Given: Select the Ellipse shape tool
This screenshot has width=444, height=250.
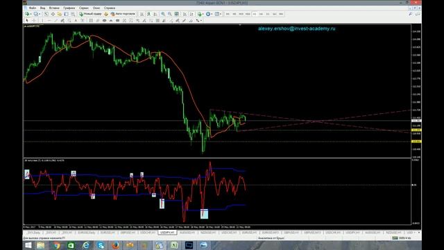Looking at the screenshot, I should click(105, 20).
